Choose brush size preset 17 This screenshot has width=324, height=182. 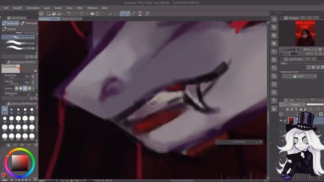point(32,111)
